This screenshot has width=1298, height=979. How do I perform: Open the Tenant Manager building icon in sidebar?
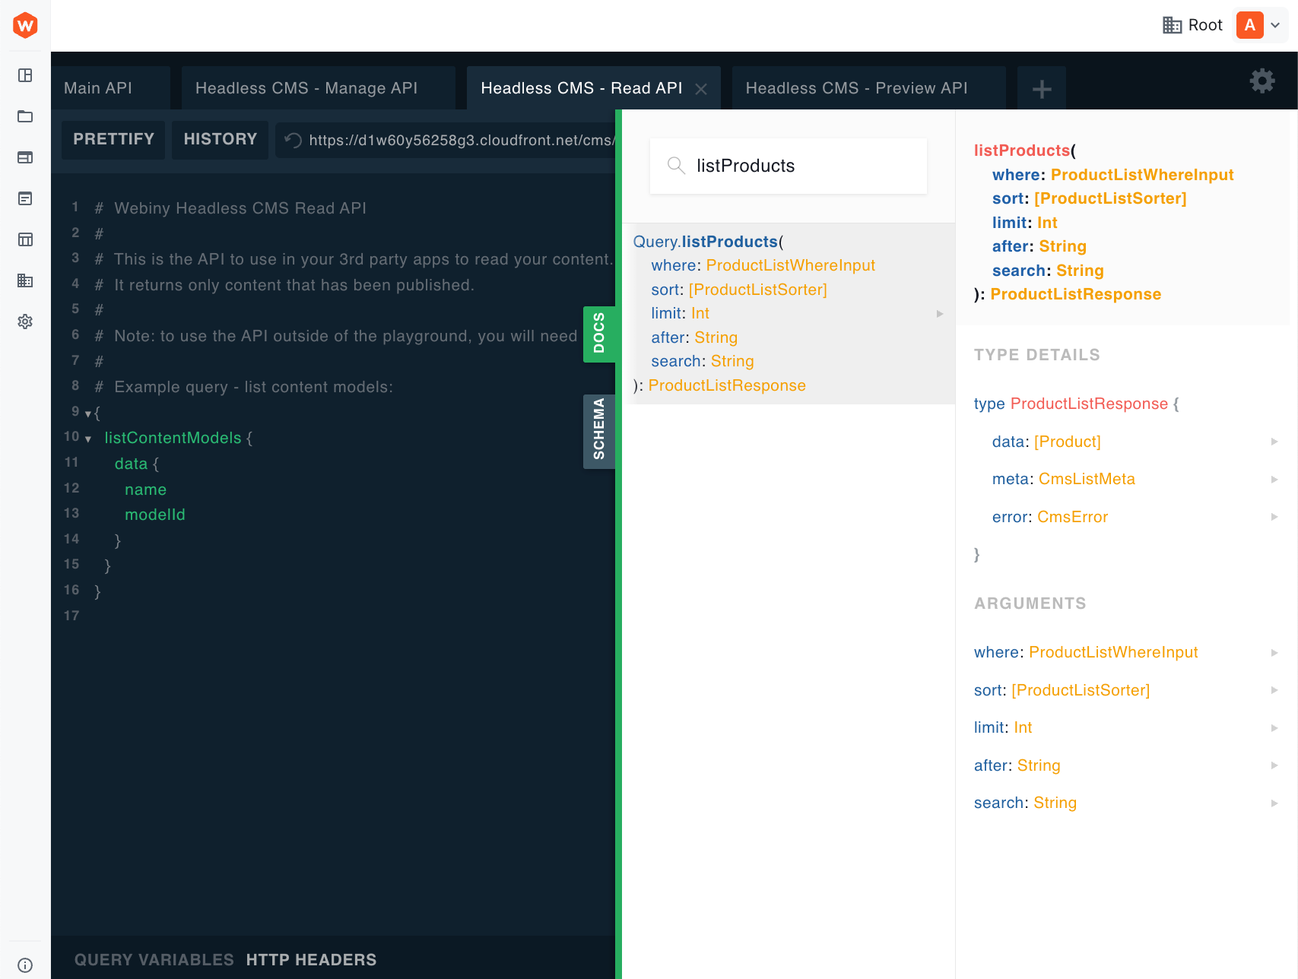click(25, 280)
